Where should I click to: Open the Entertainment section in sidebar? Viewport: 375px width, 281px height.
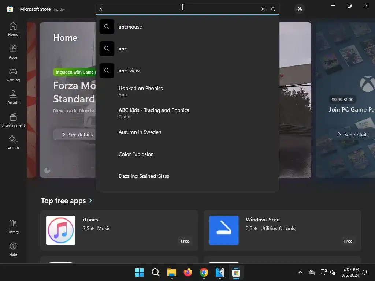pyautogui.click(x=13, y=120)
